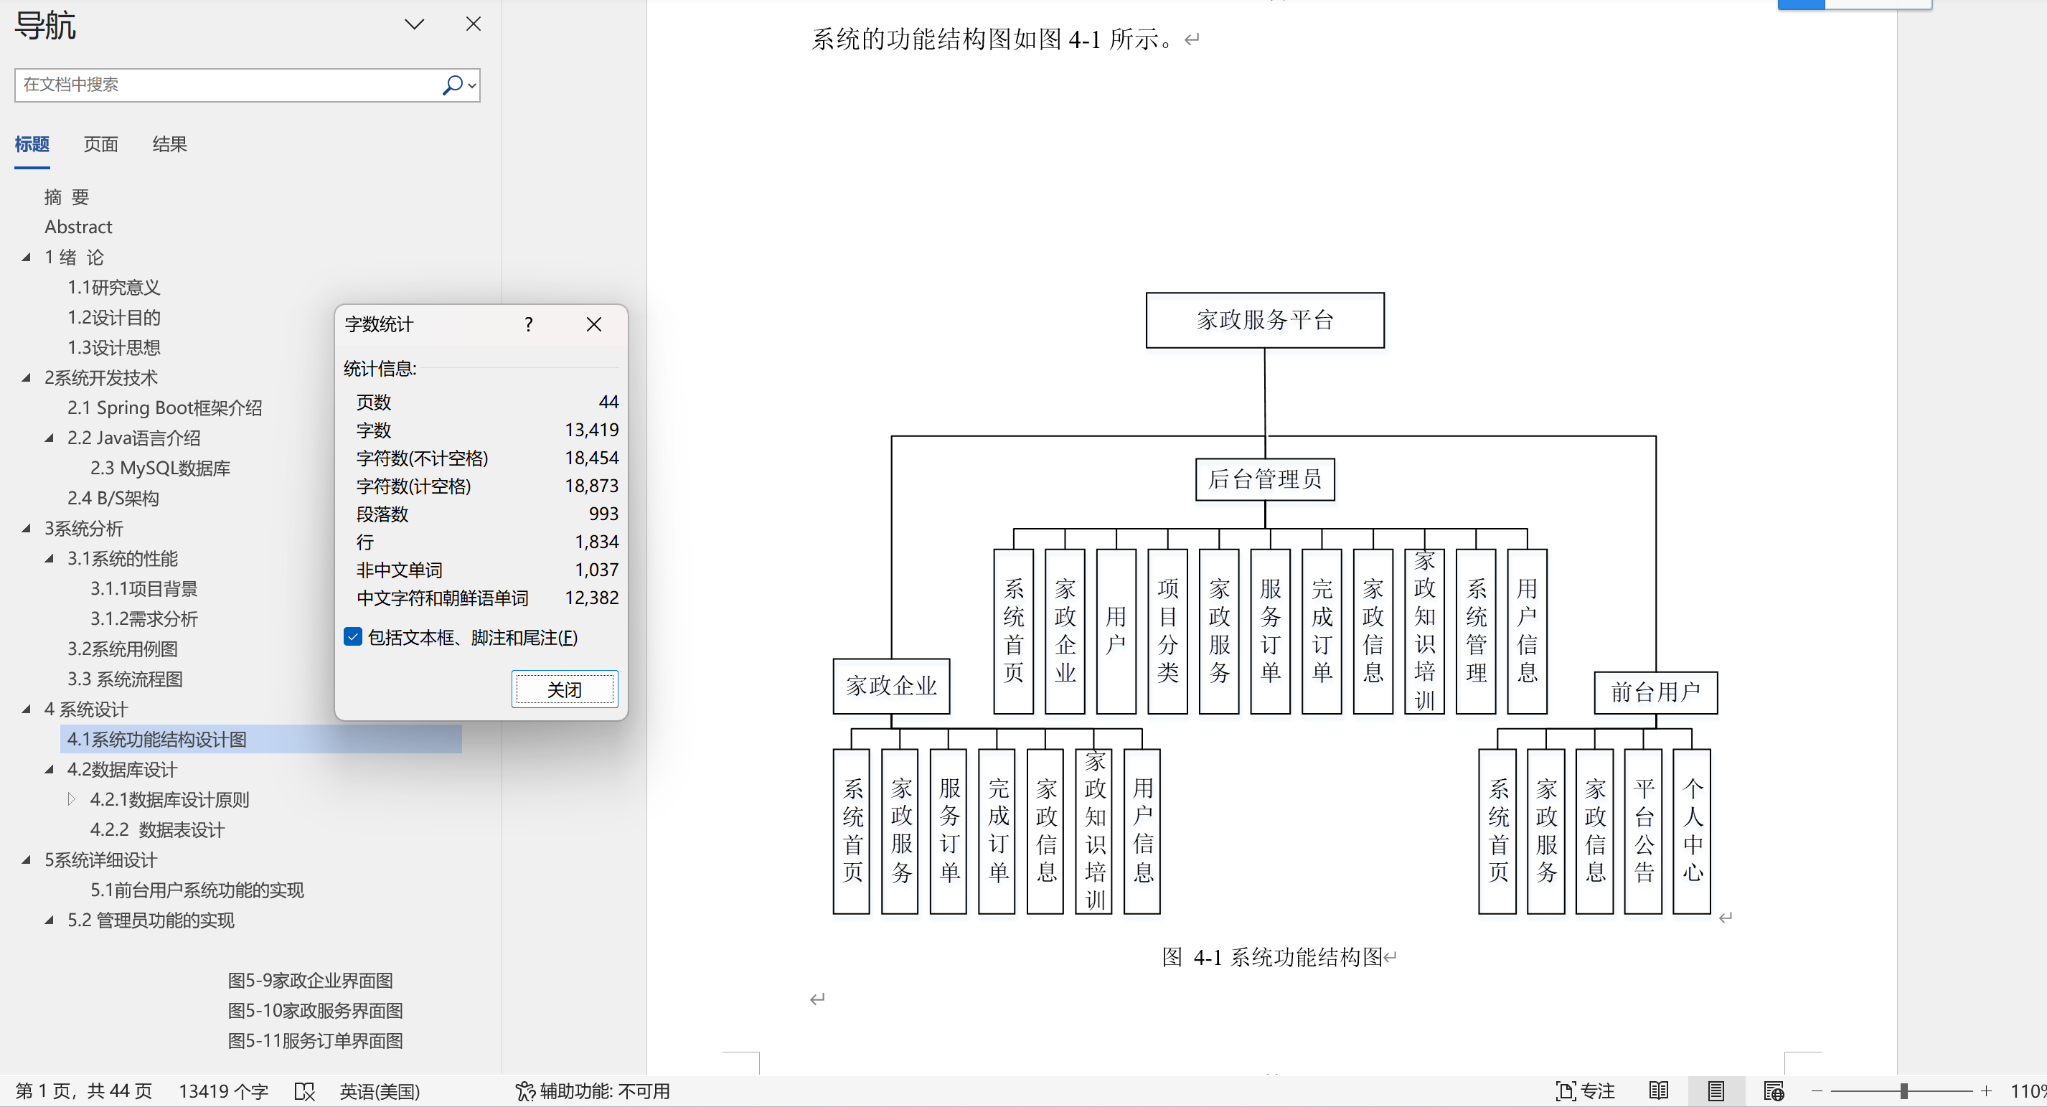Click the 家政服务平台 box in the diagram
Screen dimensions: 2047x1107
(1265, 320)
